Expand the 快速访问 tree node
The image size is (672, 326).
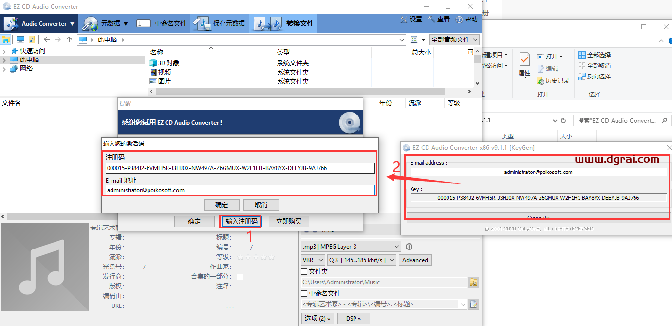point(4,51)
